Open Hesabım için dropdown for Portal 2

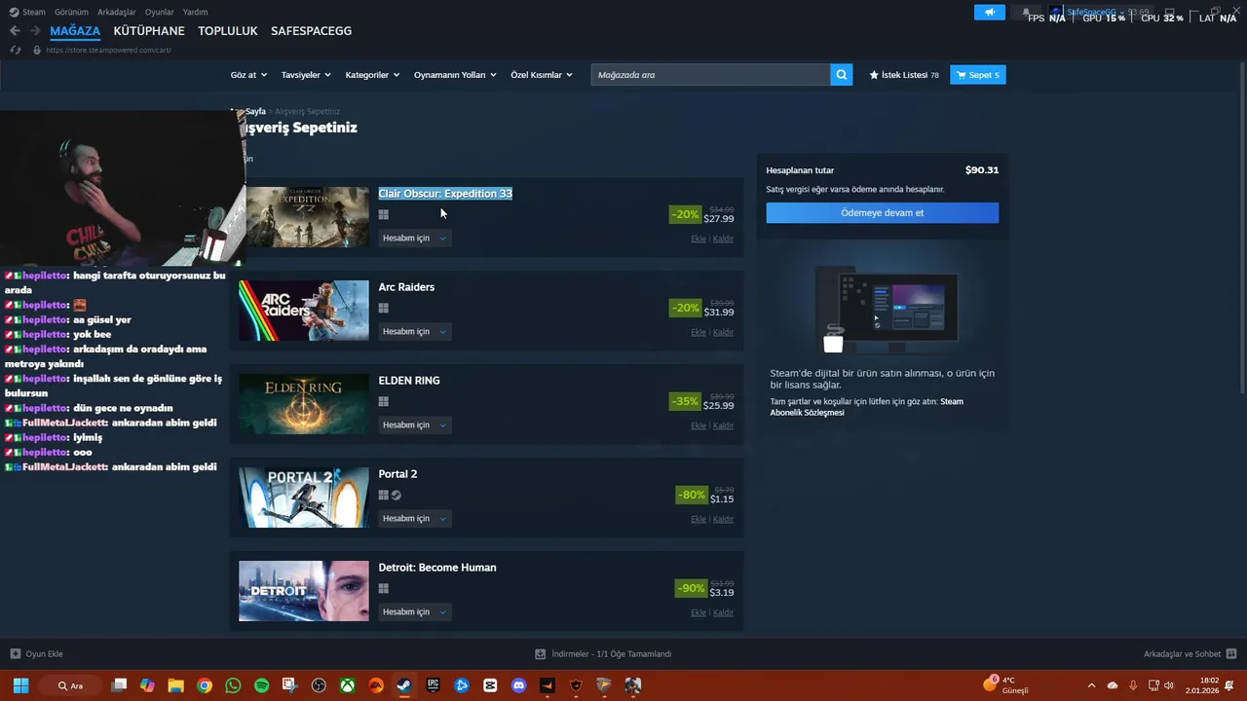(x=415, y=519)
